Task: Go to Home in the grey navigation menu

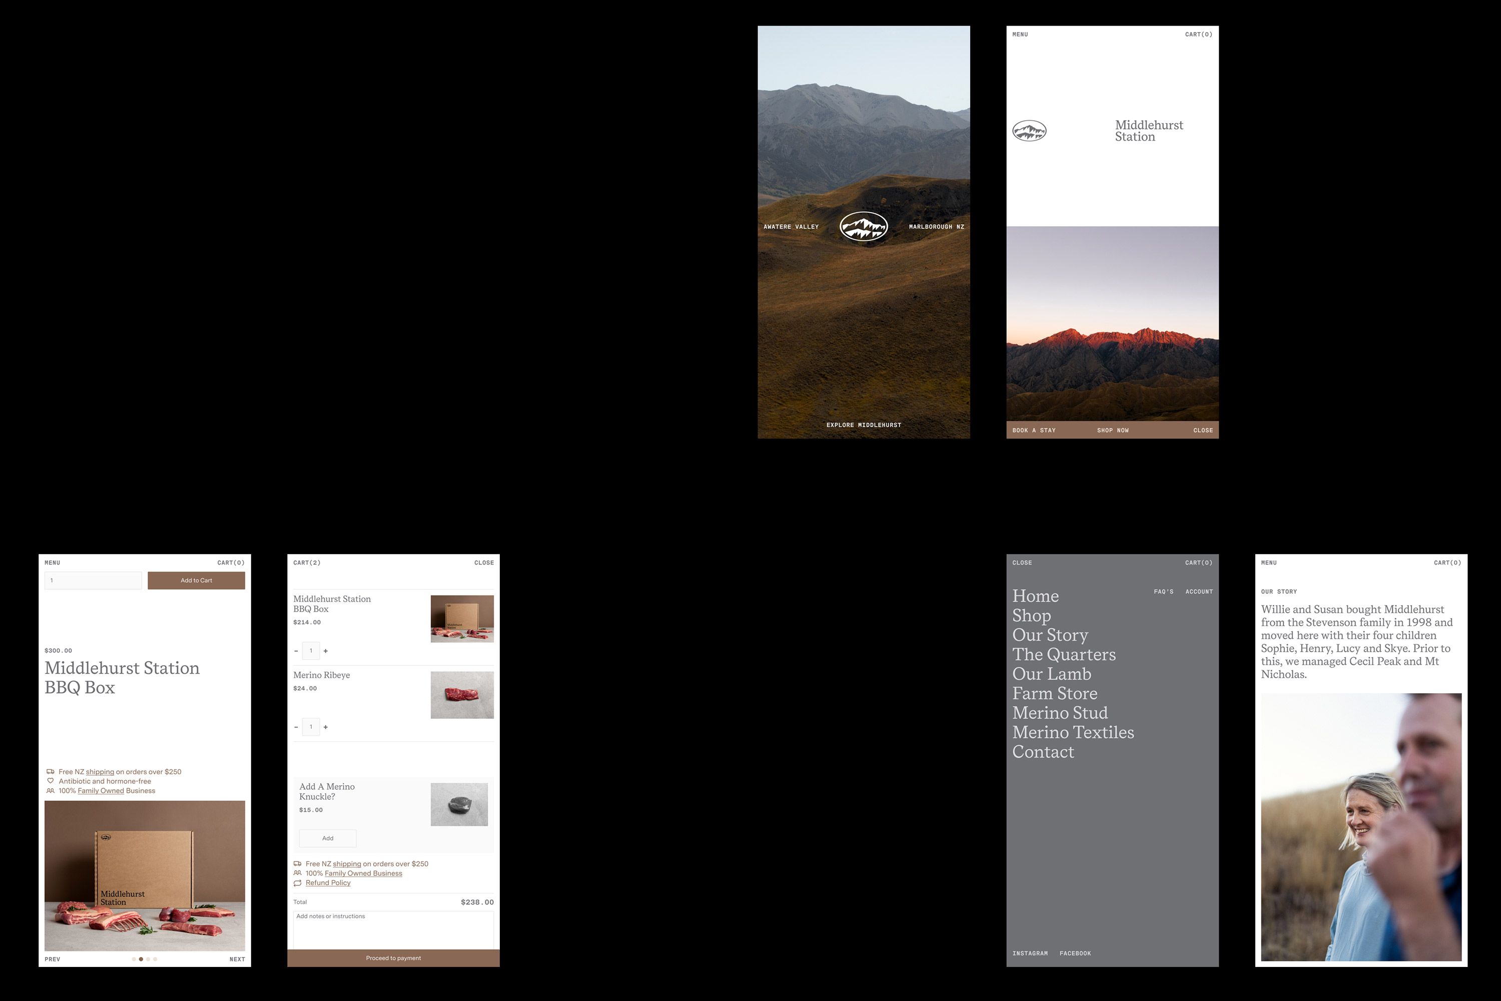Action: pyautogui.click(x=1035, y=596)
